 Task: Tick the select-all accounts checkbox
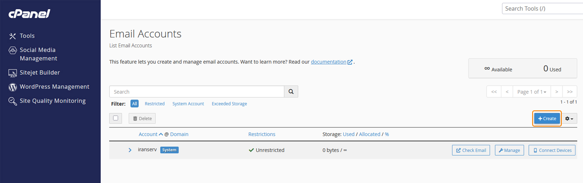(x=116, y=118)
